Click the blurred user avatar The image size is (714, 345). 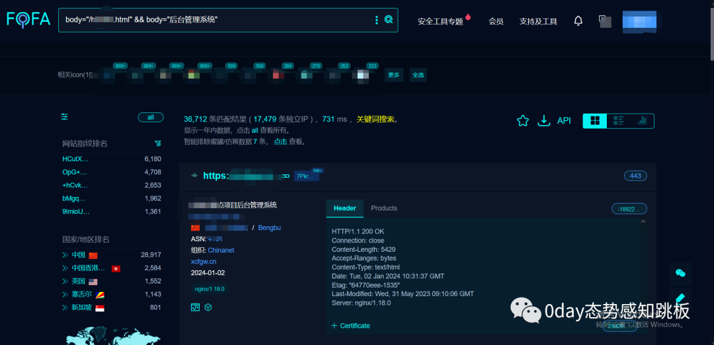coord(639,21)
